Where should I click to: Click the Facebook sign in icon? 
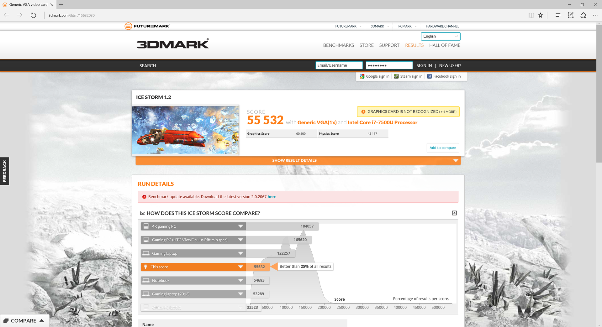pyautogui.click(x=430, y=76)
